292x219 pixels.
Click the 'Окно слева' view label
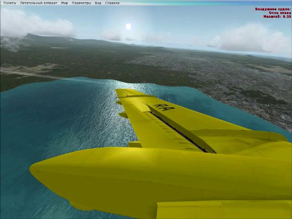point(280,13)
